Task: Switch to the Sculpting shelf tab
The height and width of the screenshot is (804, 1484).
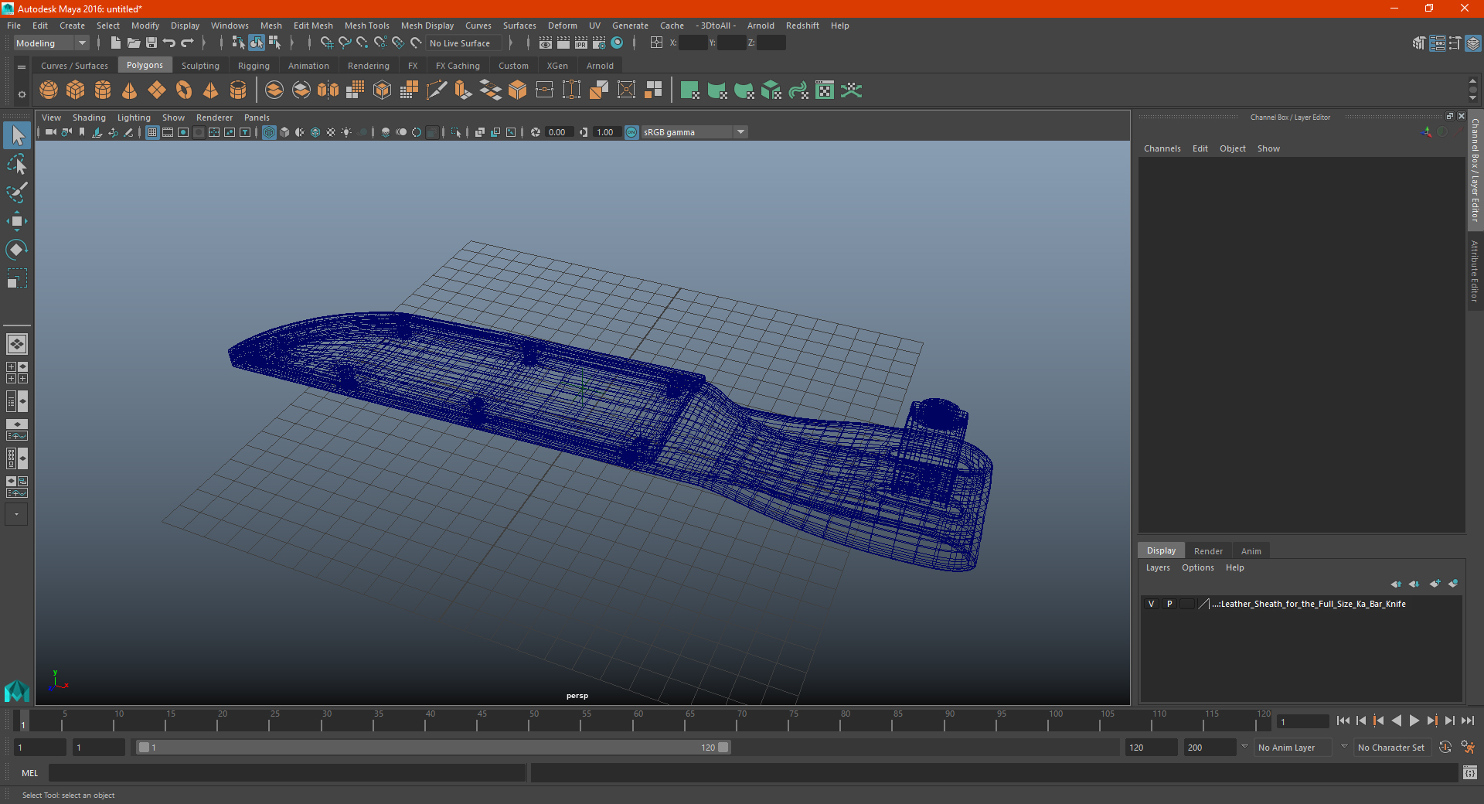Action: click(200, 66)
